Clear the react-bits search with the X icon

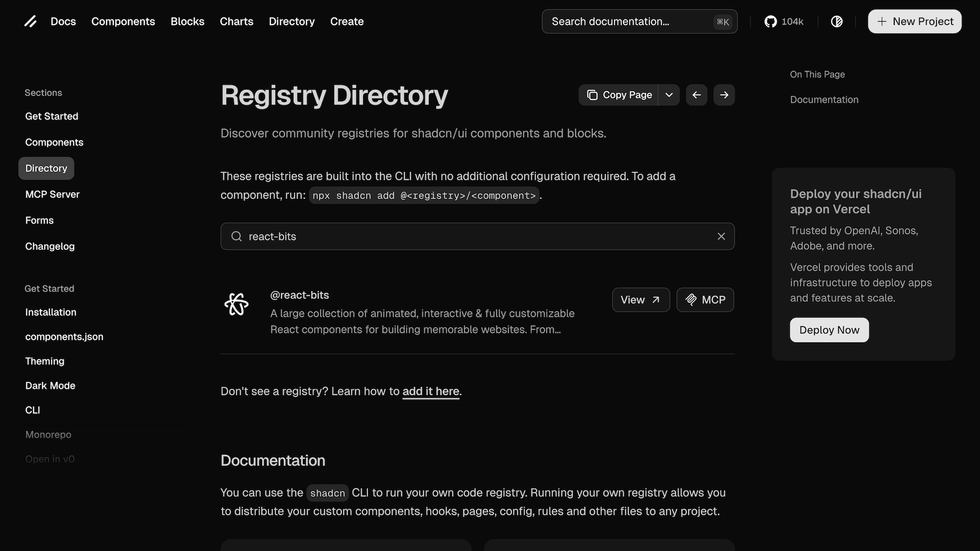click(721, 236)
